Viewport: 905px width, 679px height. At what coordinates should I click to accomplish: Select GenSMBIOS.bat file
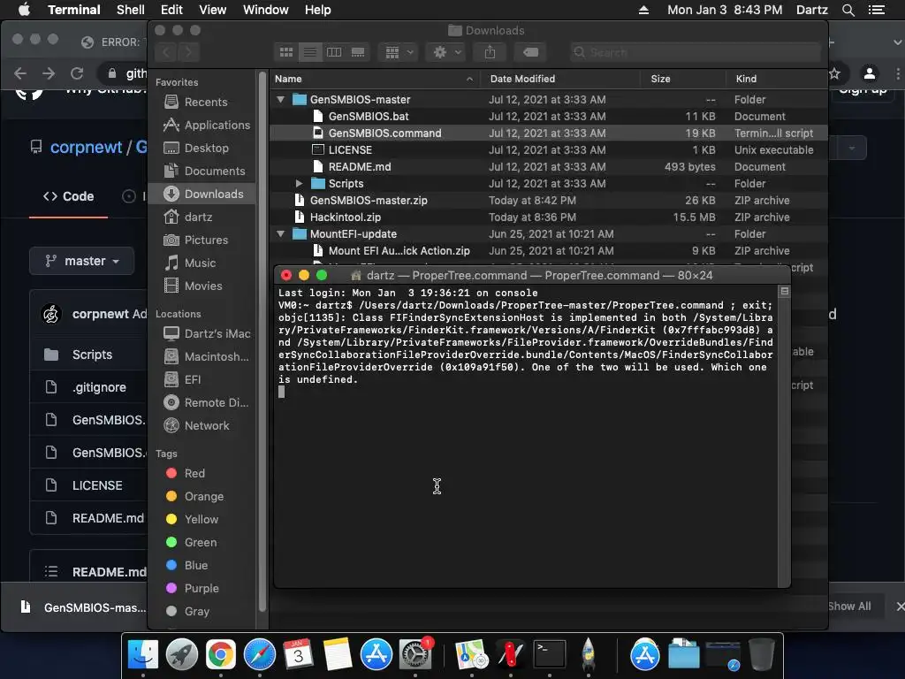(x=548, y=117)
